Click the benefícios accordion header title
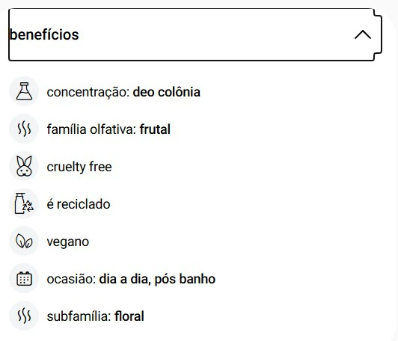Screen dimensions: 398x341 point(44,34)
